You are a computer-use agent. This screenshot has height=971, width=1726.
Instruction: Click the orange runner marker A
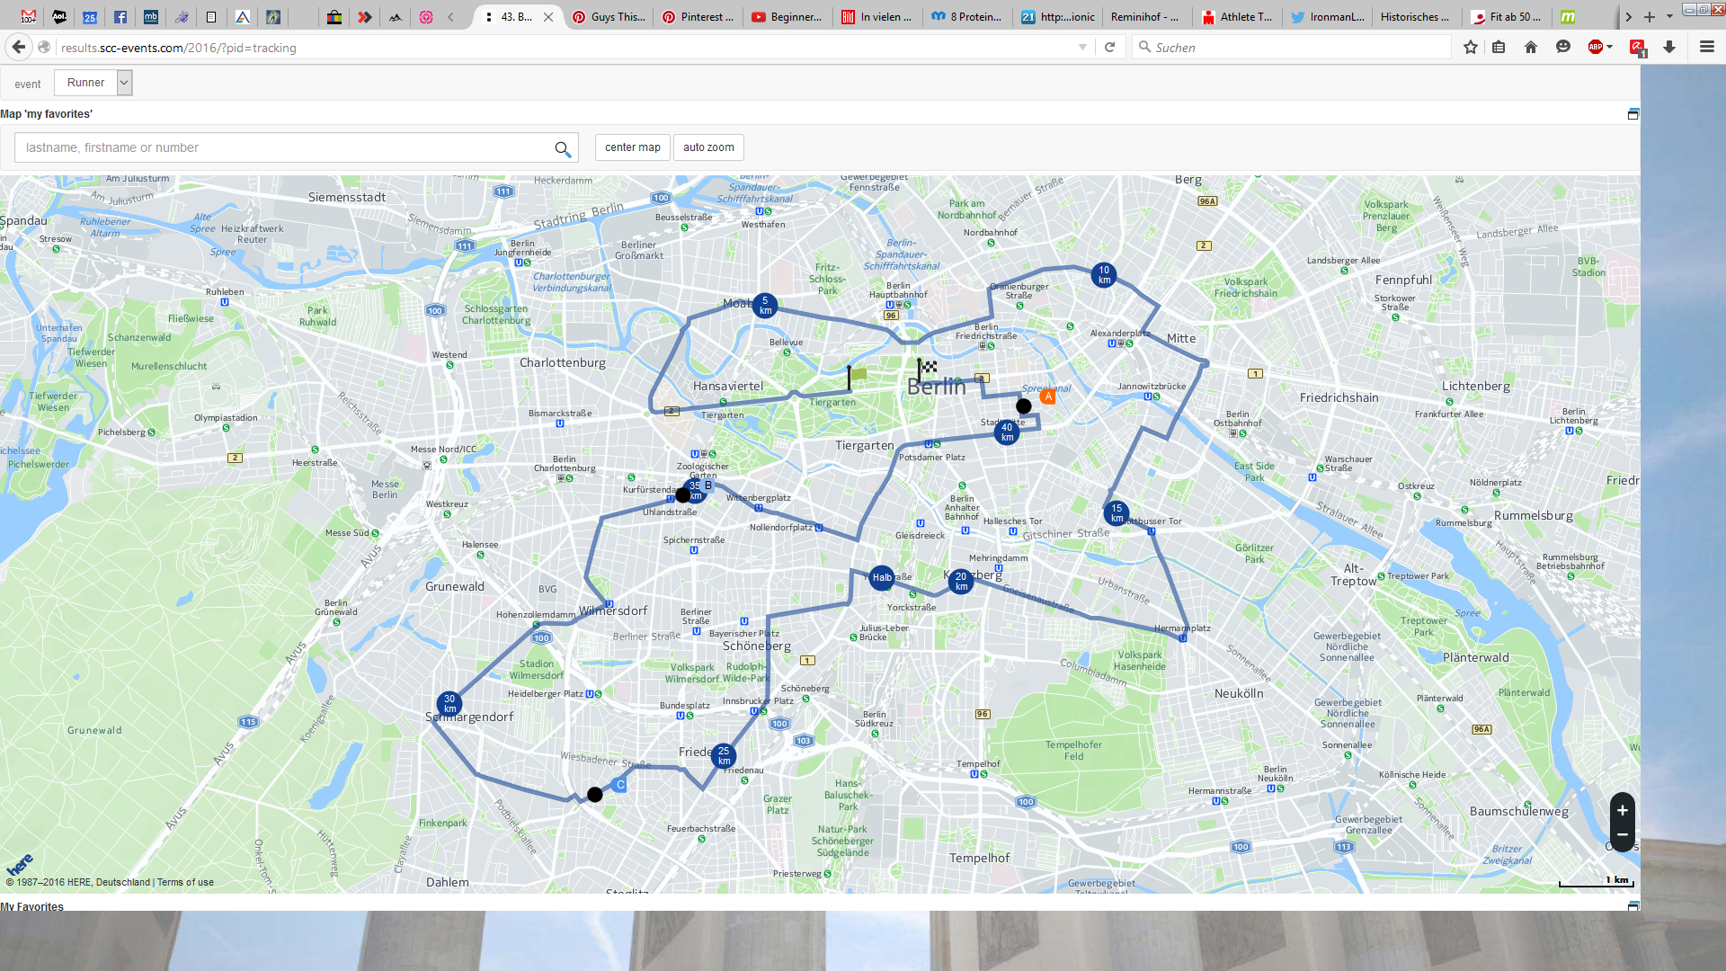tap(1047, 396)
